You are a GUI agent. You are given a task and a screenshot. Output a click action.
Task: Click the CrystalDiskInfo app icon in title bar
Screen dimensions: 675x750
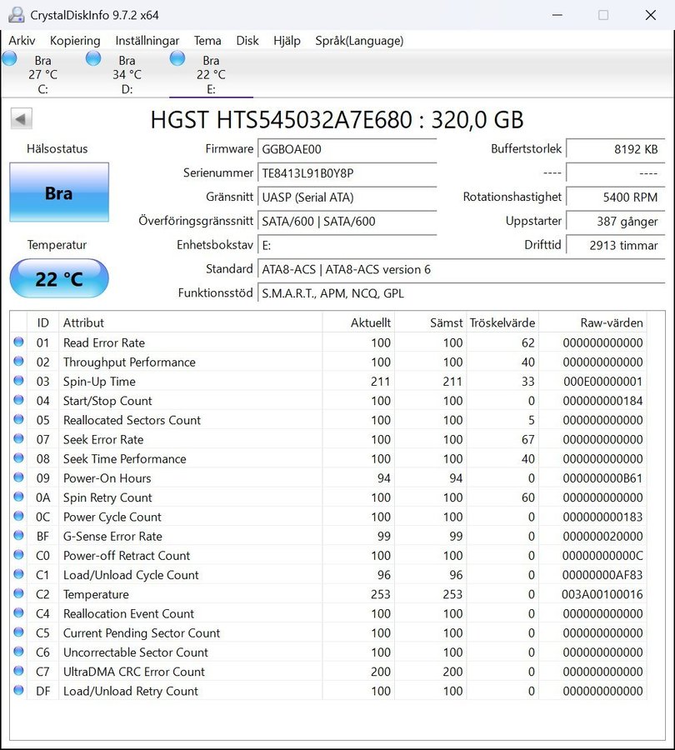[16, 15]
